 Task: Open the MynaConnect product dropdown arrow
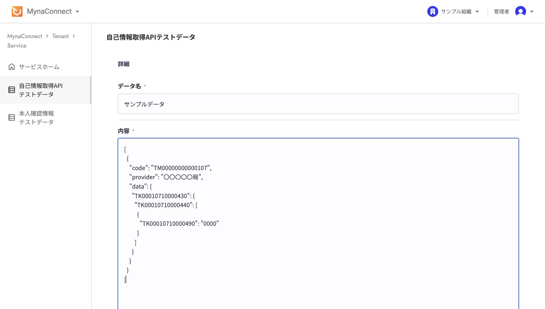77,12
